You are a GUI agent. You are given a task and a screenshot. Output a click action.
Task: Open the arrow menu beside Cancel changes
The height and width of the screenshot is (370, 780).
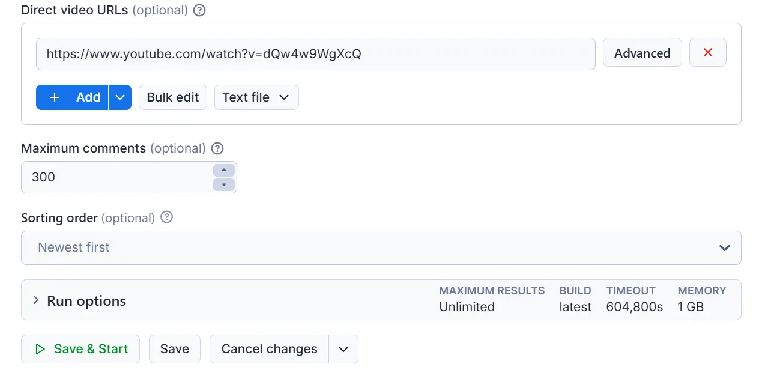pos(343,349)
